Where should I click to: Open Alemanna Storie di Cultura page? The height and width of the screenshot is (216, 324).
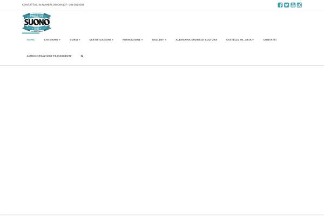coord(197,39)
